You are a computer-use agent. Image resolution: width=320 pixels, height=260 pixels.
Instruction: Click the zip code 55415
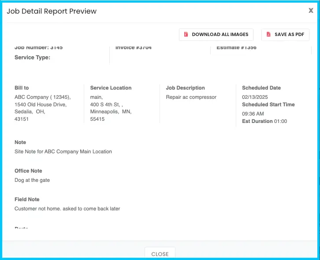[97, 119]
